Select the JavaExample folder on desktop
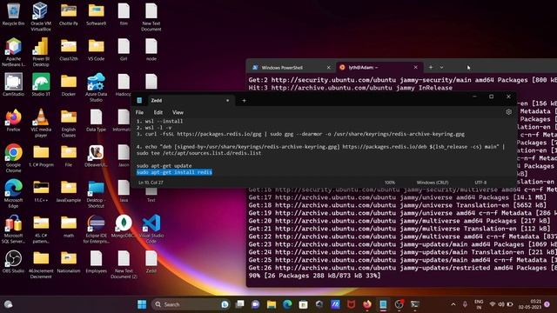Screen dimensions: 557x313 coord(69,191)
